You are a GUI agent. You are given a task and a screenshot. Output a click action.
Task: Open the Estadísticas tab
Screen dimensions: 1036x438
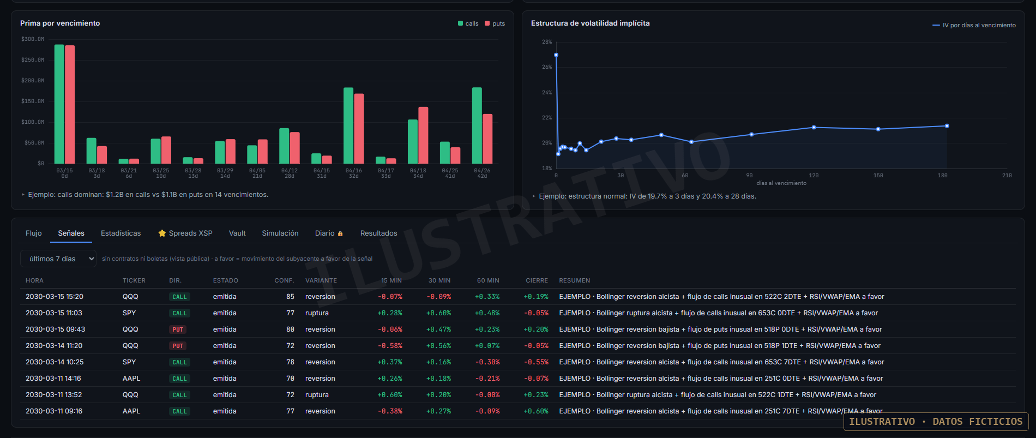click(x=121, y=233)
